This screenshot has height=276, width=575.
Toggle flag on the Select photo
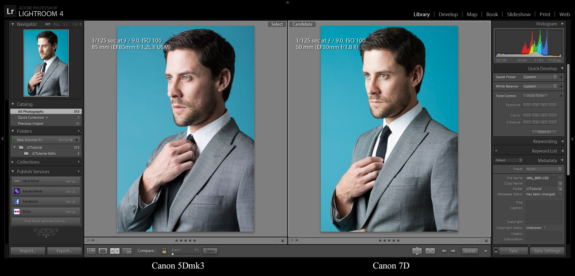click(88, 240)
